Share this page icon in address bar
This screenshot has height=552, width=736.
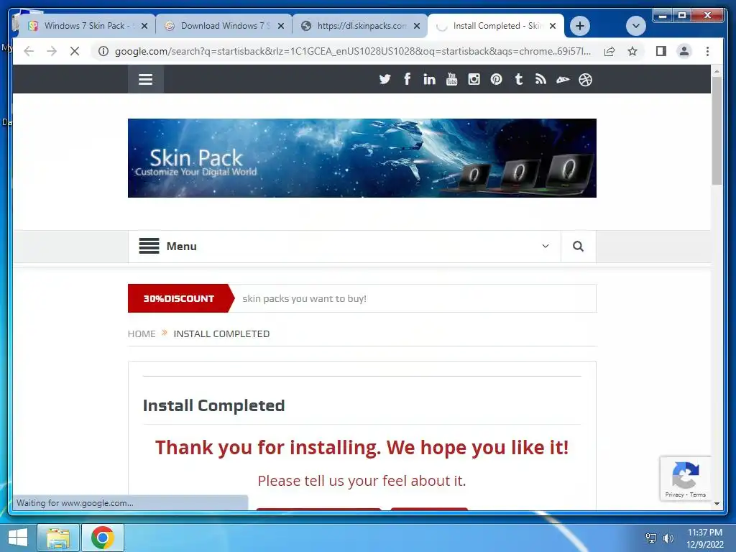pyautogui.click(x=609, y=51)
